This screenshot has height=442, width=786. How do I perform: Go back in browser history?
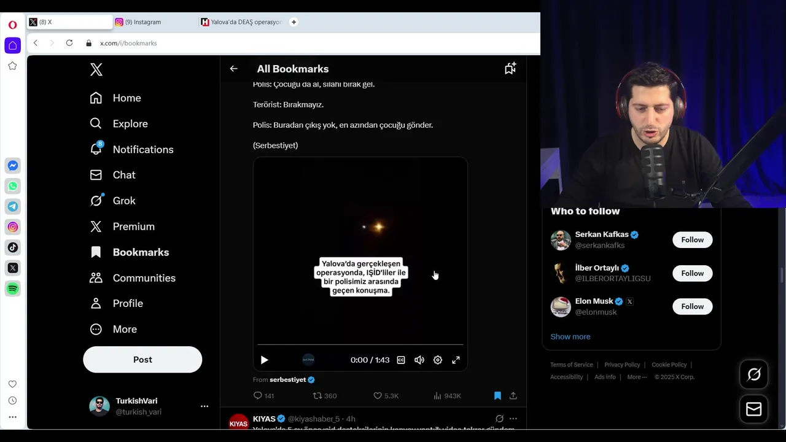[x=36, y=43]
